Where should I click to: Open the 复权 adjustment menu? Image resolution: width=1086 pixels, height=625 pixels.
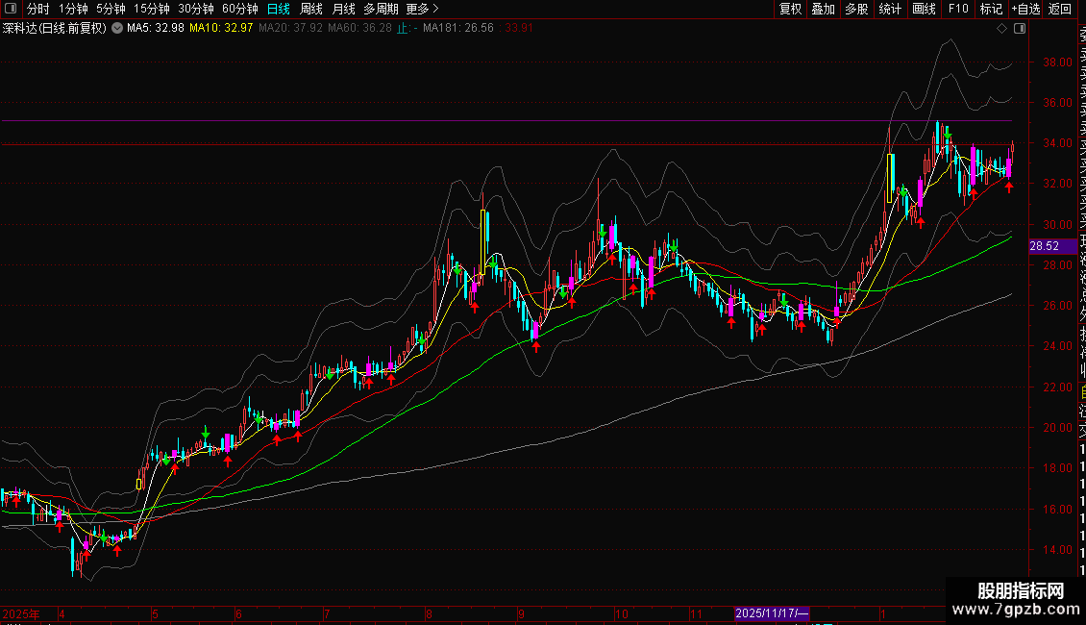[x=790, y=9]
